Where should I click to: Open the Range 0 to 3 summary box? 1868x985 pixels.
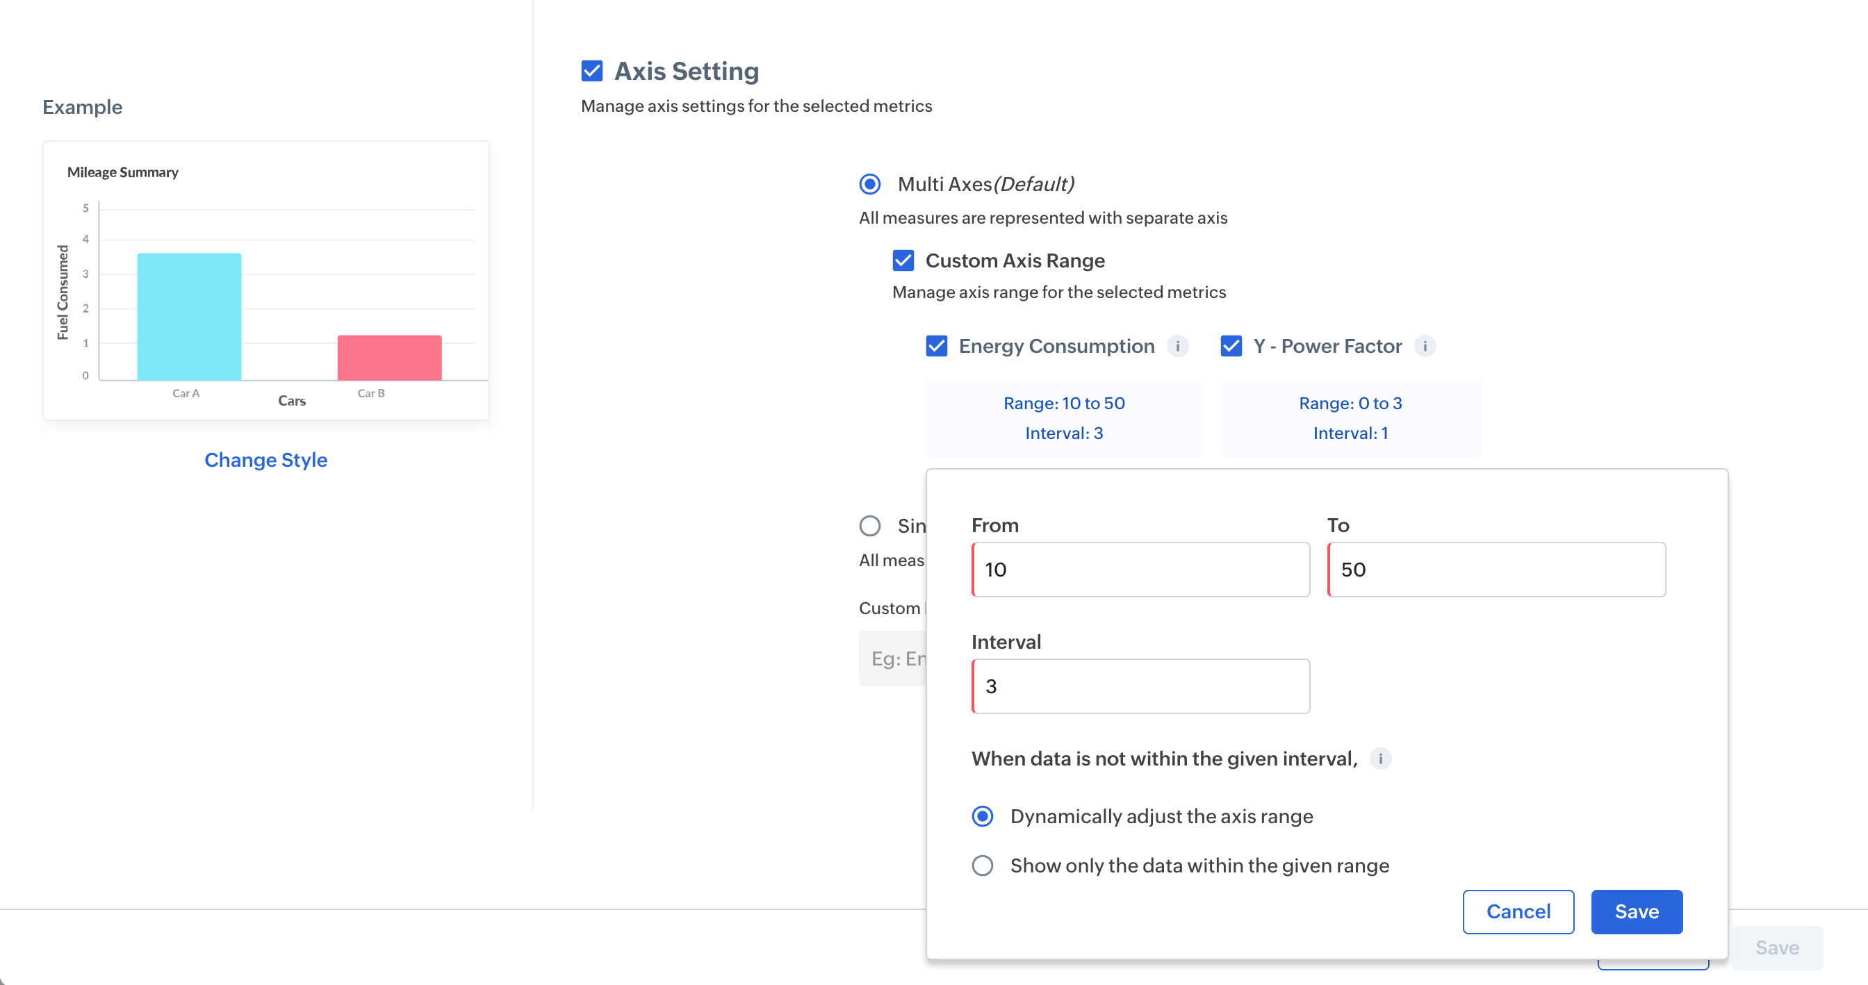(1350, 418)
